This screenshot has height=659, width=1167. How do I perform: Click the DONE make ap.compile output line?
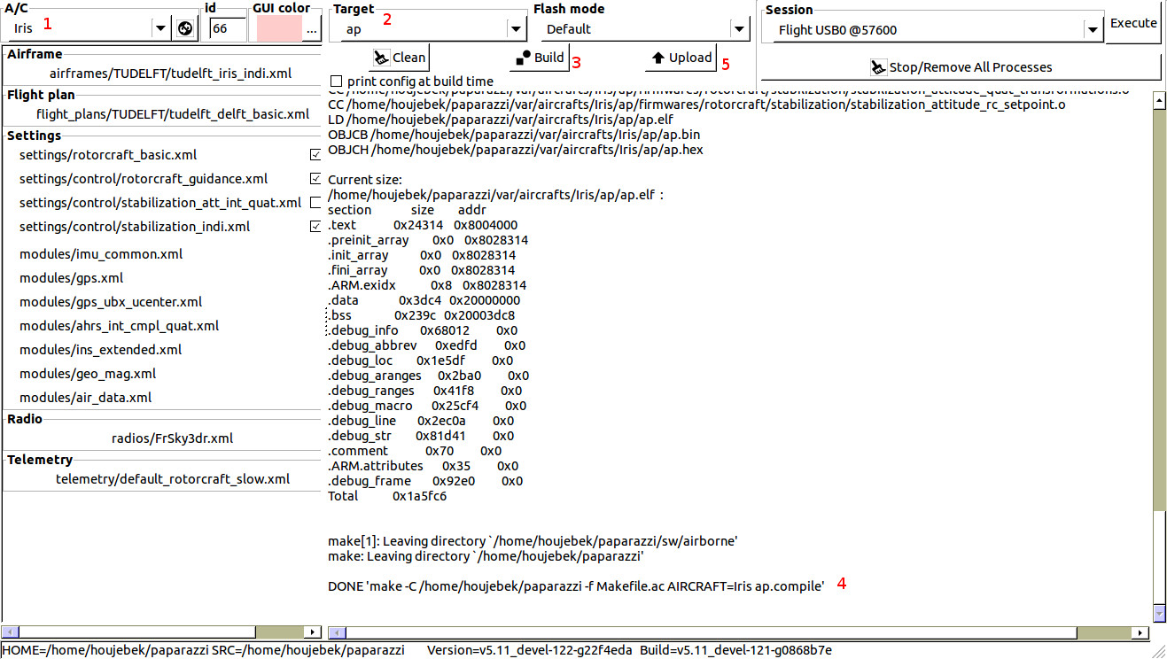pyautogui.click(x=577, y=585)
